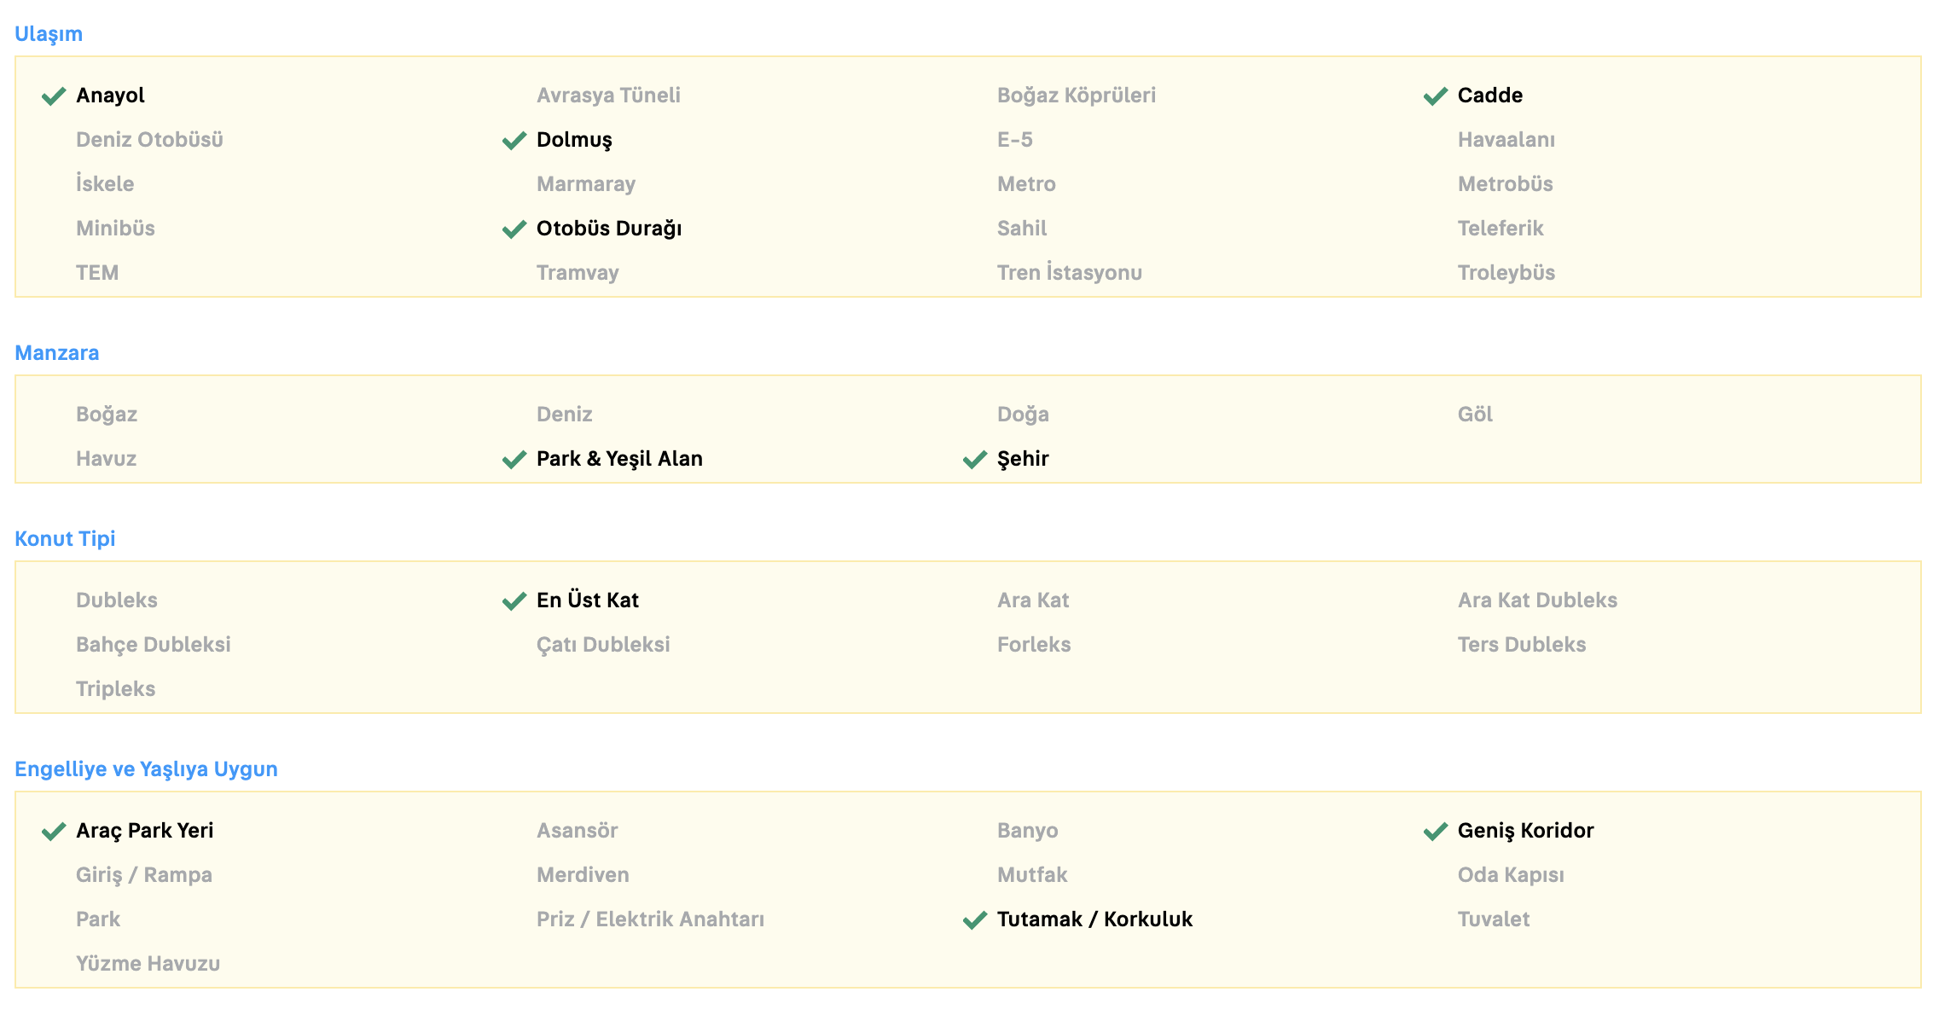Image resolution: width=1933 pixels, height=1015 pixels.
Task: Click the tick icon beside Park & Yeşil Alan
Action: (x=514, y=459)
